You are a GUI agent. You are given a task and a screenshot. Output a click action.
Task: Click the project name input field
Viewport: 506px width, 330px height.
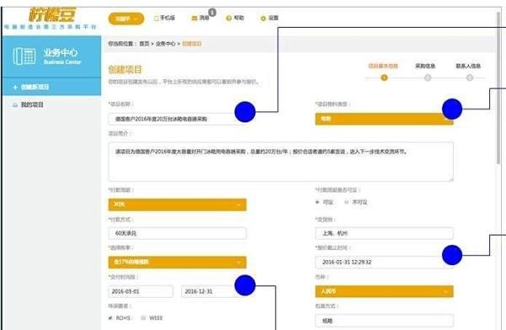pos(177,119)
